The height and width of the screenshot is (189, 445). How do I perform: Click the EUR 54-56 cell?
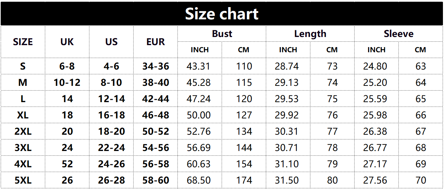pyautogui.click(x=155, y=148)
